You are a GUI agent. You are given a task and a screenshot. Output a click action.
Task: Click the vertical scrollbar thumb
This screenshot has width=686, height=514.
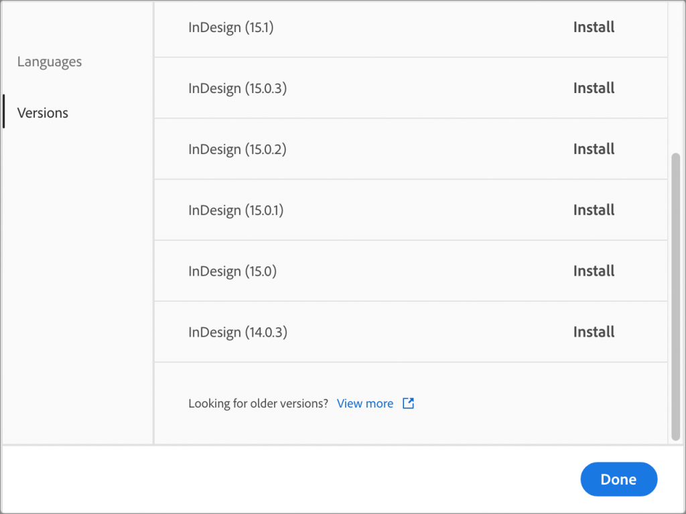tap(675, 294)
